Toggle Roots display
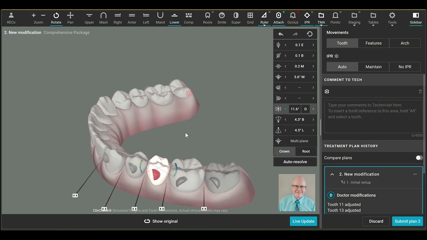 (207, 18)
